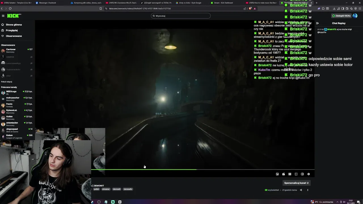Open recommended channel Azdus
Image resolution: width=363 pixels, height=204 pixels.
tap(17, 118)
